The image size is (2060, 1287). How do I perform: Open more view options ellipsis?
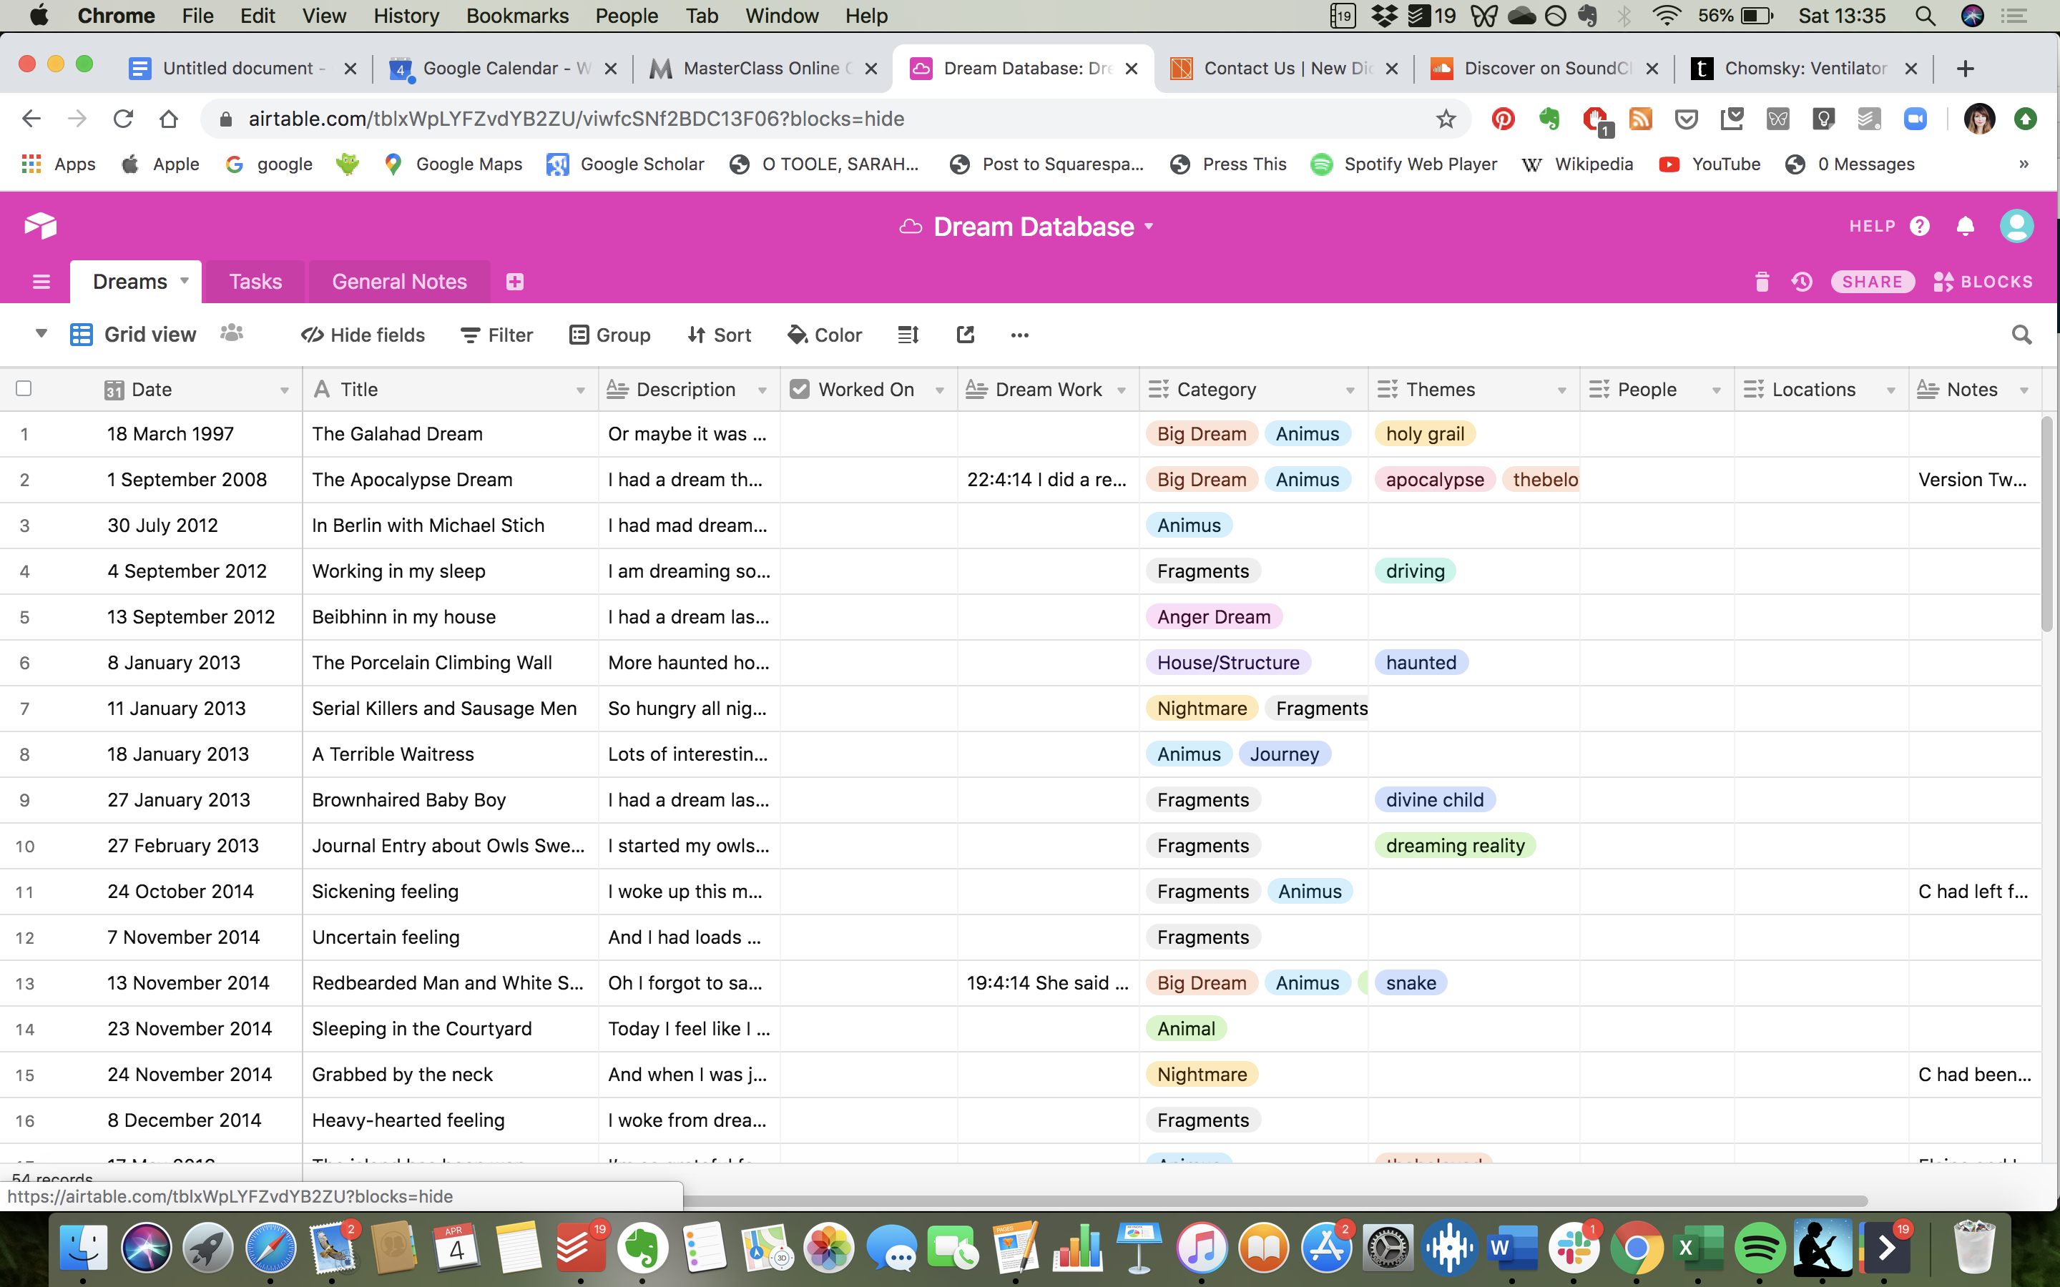[x=1020, y=335]
